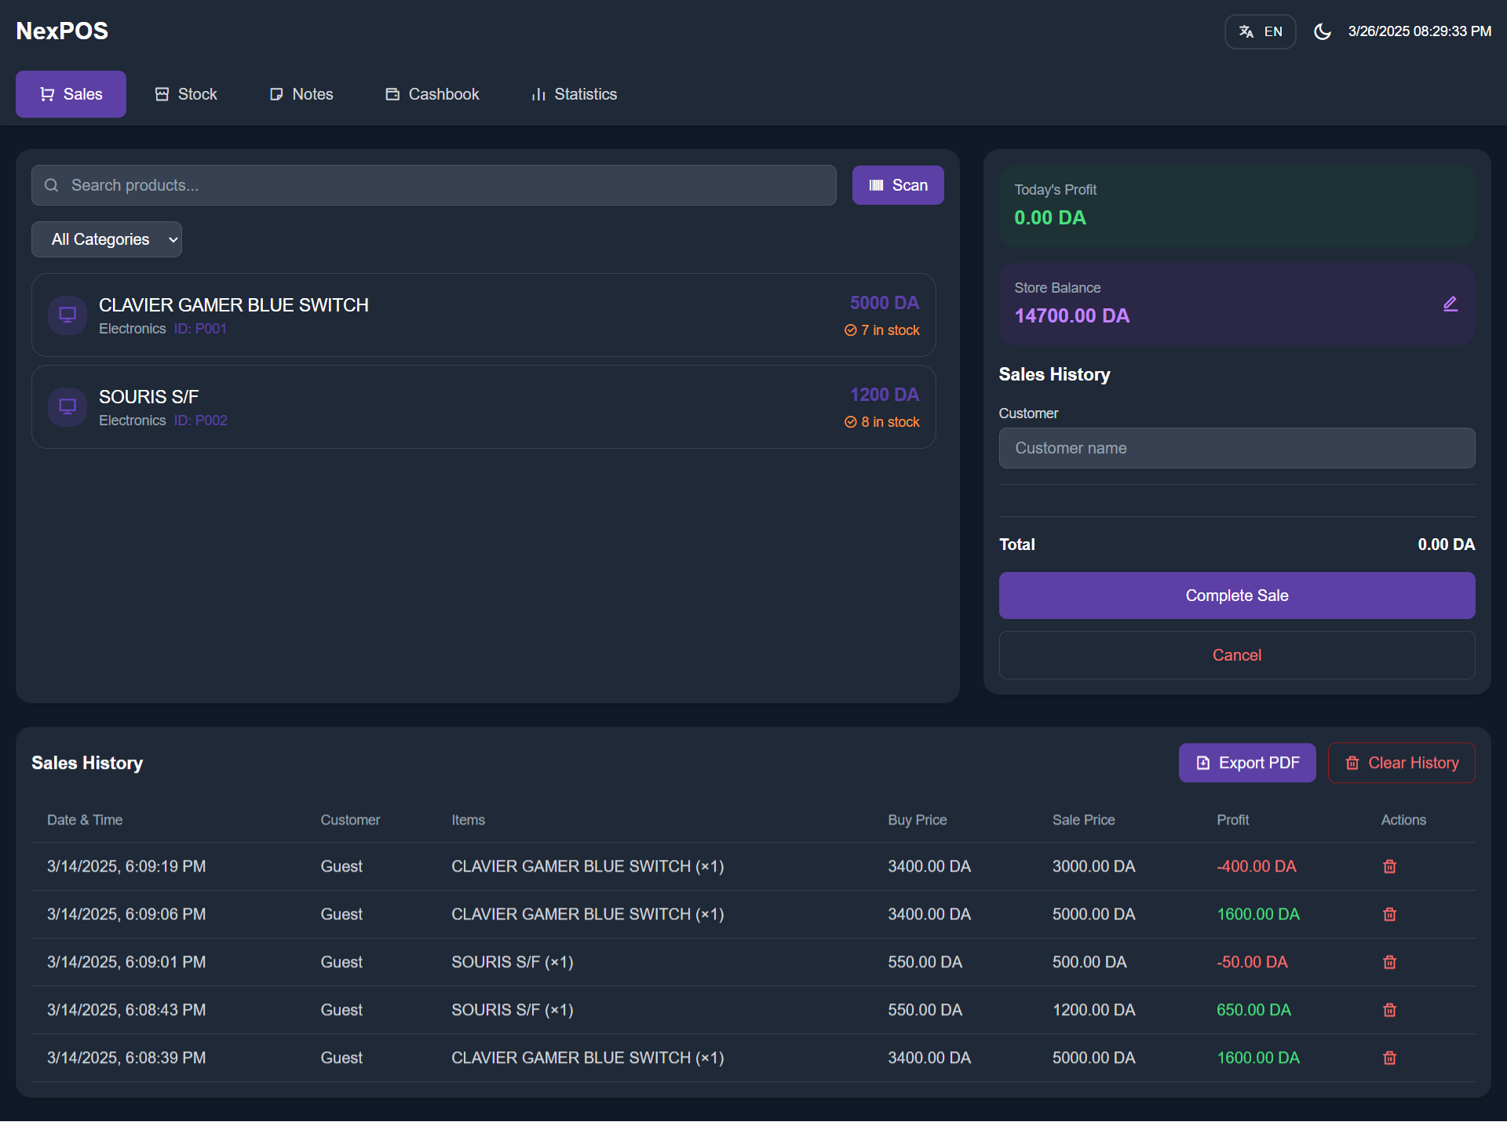Delete the 6:09:01 PM sale row
1507x1122 pixels.
click(1389, 962)
